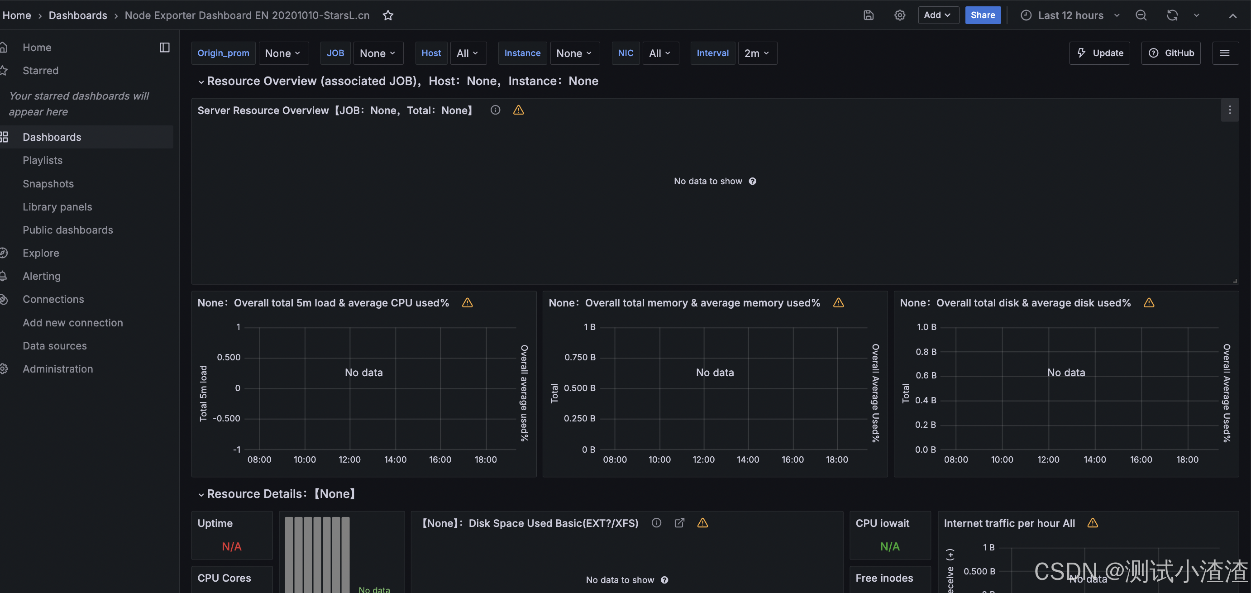The width and height of the screenshot is (1251, 593).
Task: Open the Last 12 hours time picker
Action: point(1070,15)
